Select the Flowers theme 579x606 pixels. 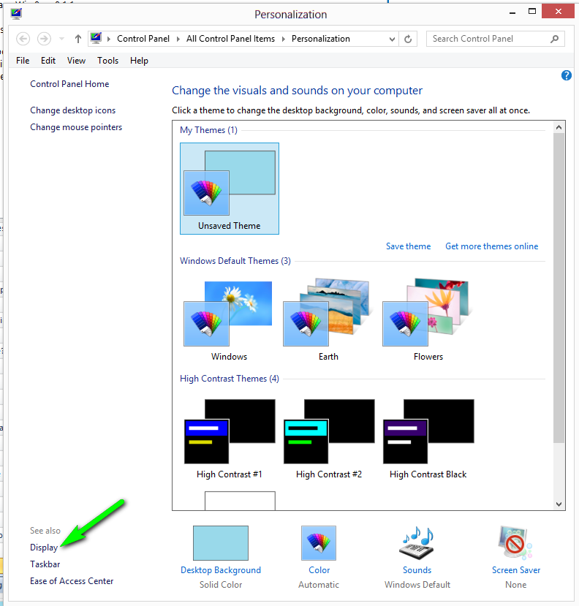tap(428, 320)
